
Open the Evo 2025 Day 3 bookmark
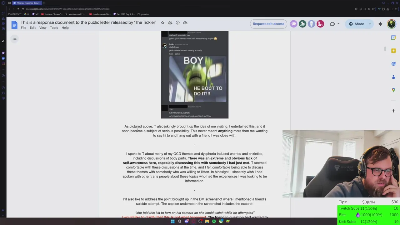coord(124,14)
